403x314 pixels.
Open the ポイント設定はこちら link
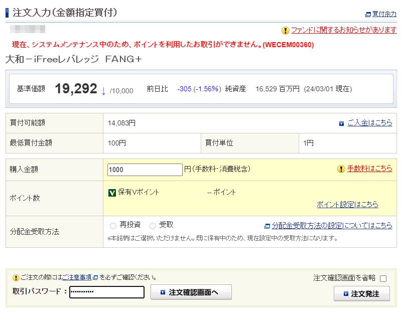347,205
